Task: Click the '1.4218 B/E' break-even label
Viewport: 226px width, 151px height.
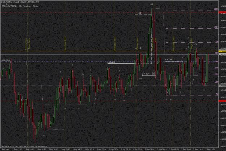Action: tap(149, 74)
